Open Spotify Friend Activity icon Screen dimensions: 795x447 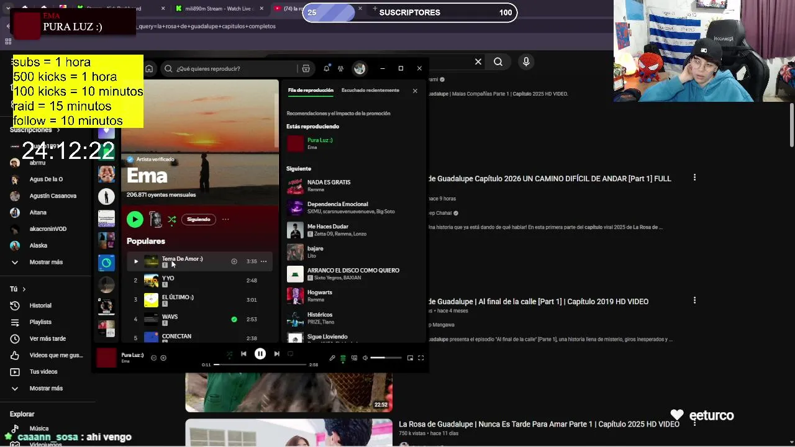340,69
